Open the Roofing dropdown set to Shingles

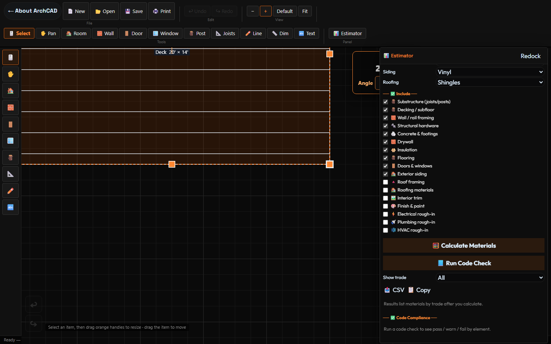[x=490, y=82]
